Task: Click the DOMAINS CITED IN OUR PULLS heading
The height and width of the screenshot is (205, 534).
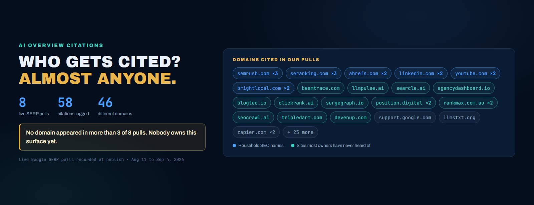Action: pyautogui.click(x=276, y=60)
